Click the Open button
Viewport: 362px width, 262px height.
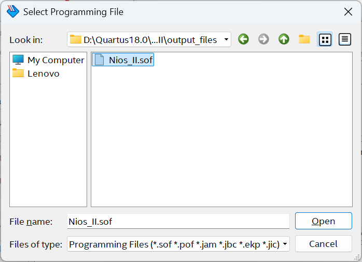(324, 221)
